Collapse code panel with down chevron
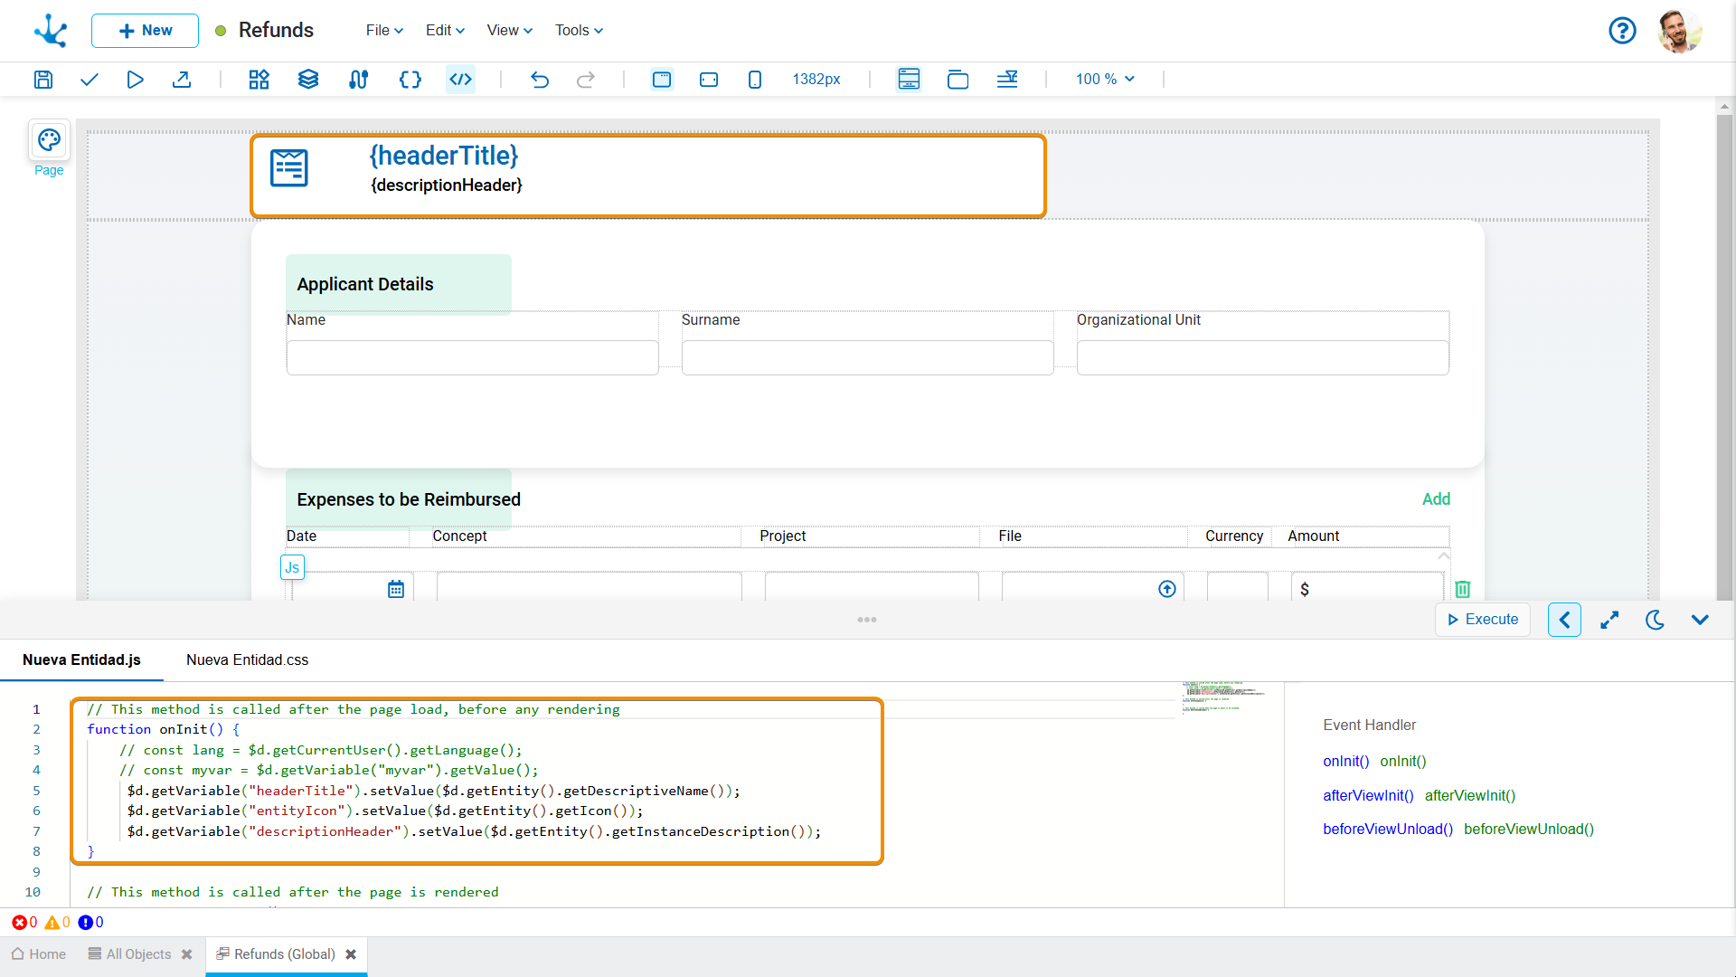This screenshot has width=1736, height=977. (1700, 620)
